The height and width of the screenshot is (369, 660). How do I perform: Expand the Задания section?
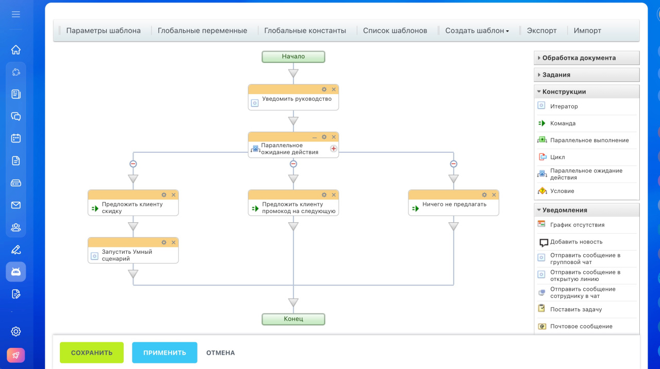click(556, 75)
